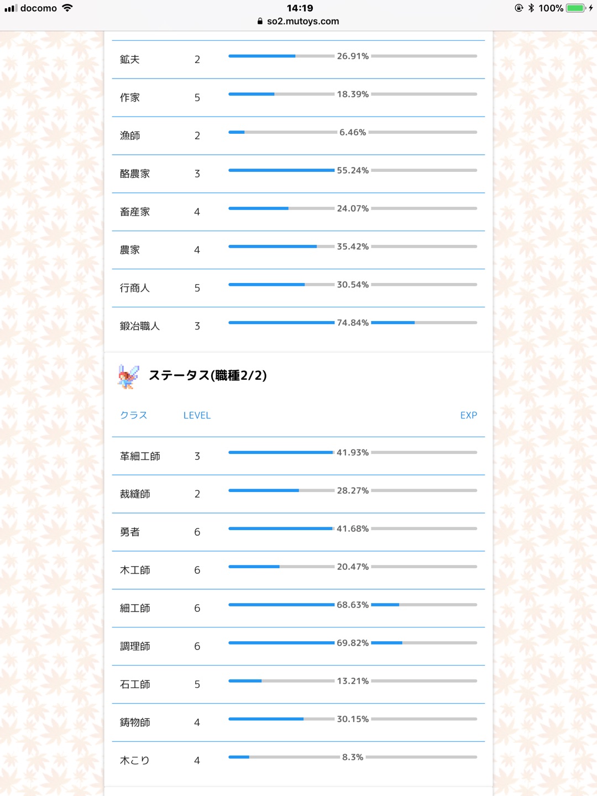
Task: Click the 木こり class name
Action: (135, 761)
